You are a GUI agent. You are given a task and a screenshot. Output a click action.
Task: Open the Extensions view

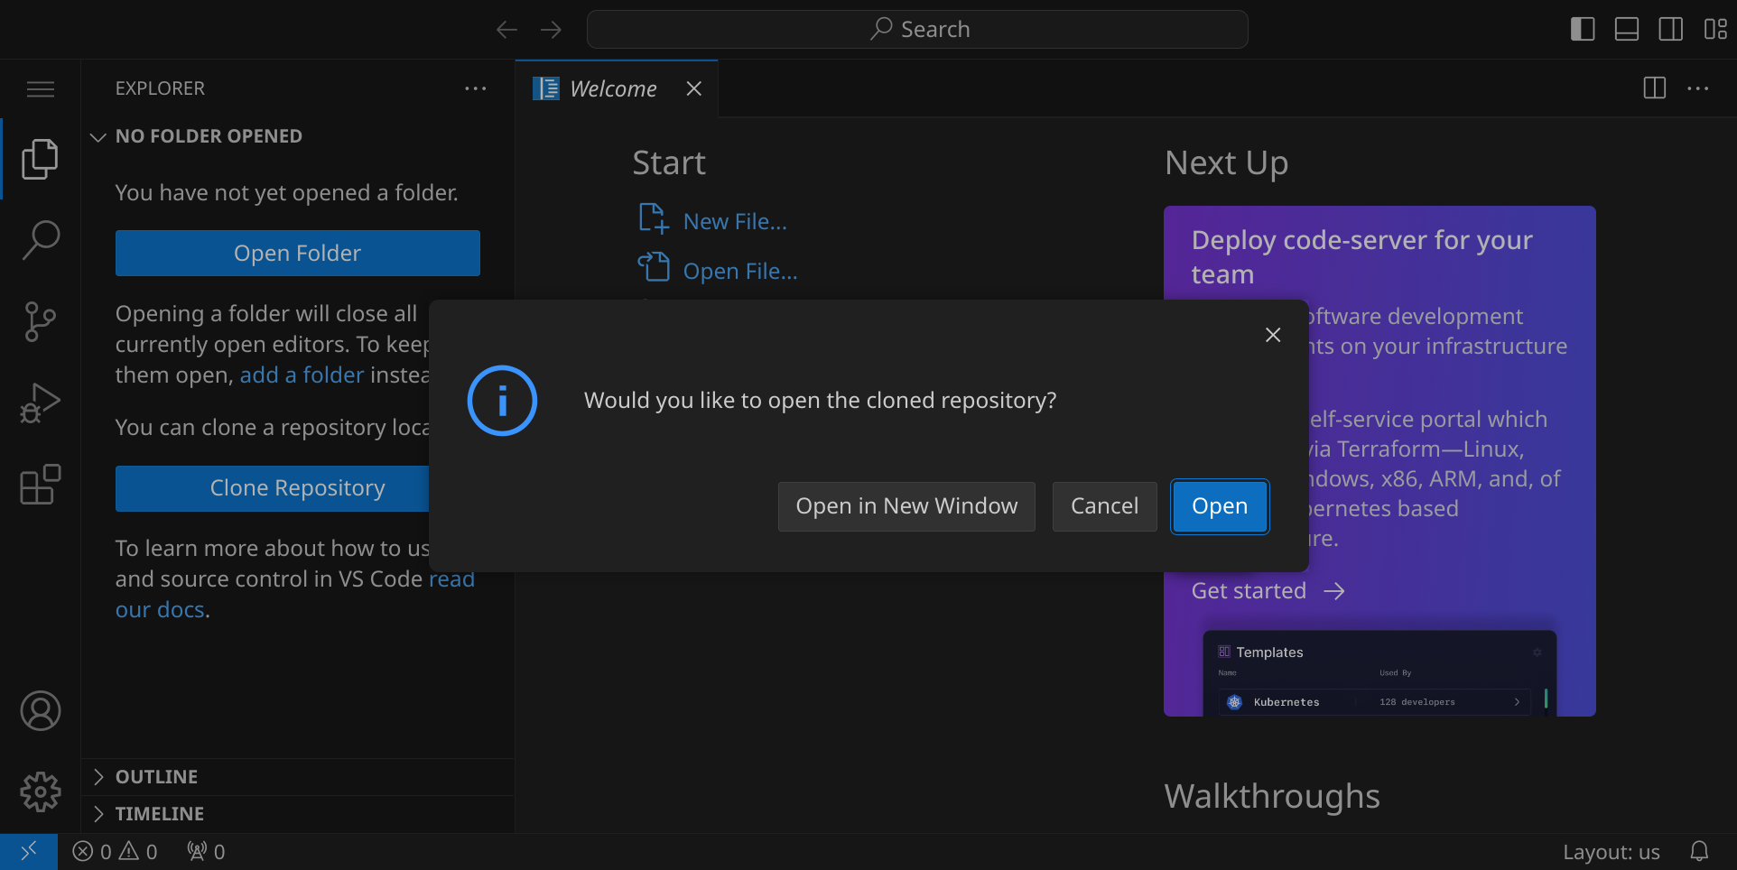coord(41,485)
